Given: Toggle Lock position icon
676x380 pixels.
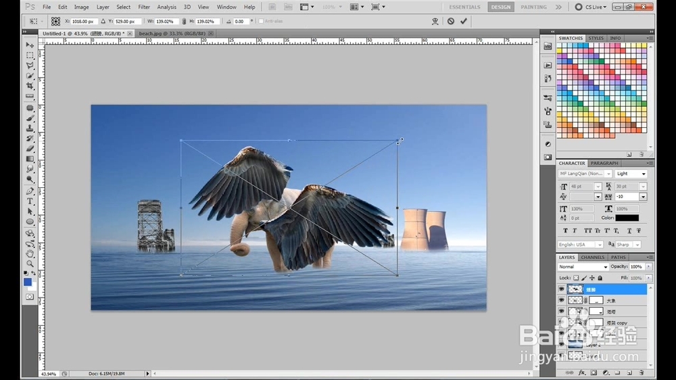Looking at the screenshot, I should pyautogui.click(x=592, y=278).
